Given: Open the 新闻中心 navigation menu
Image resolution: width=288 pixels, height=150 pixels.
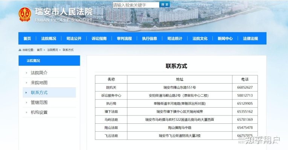Looking at the screenshot, I should click(x=225, y=38).
